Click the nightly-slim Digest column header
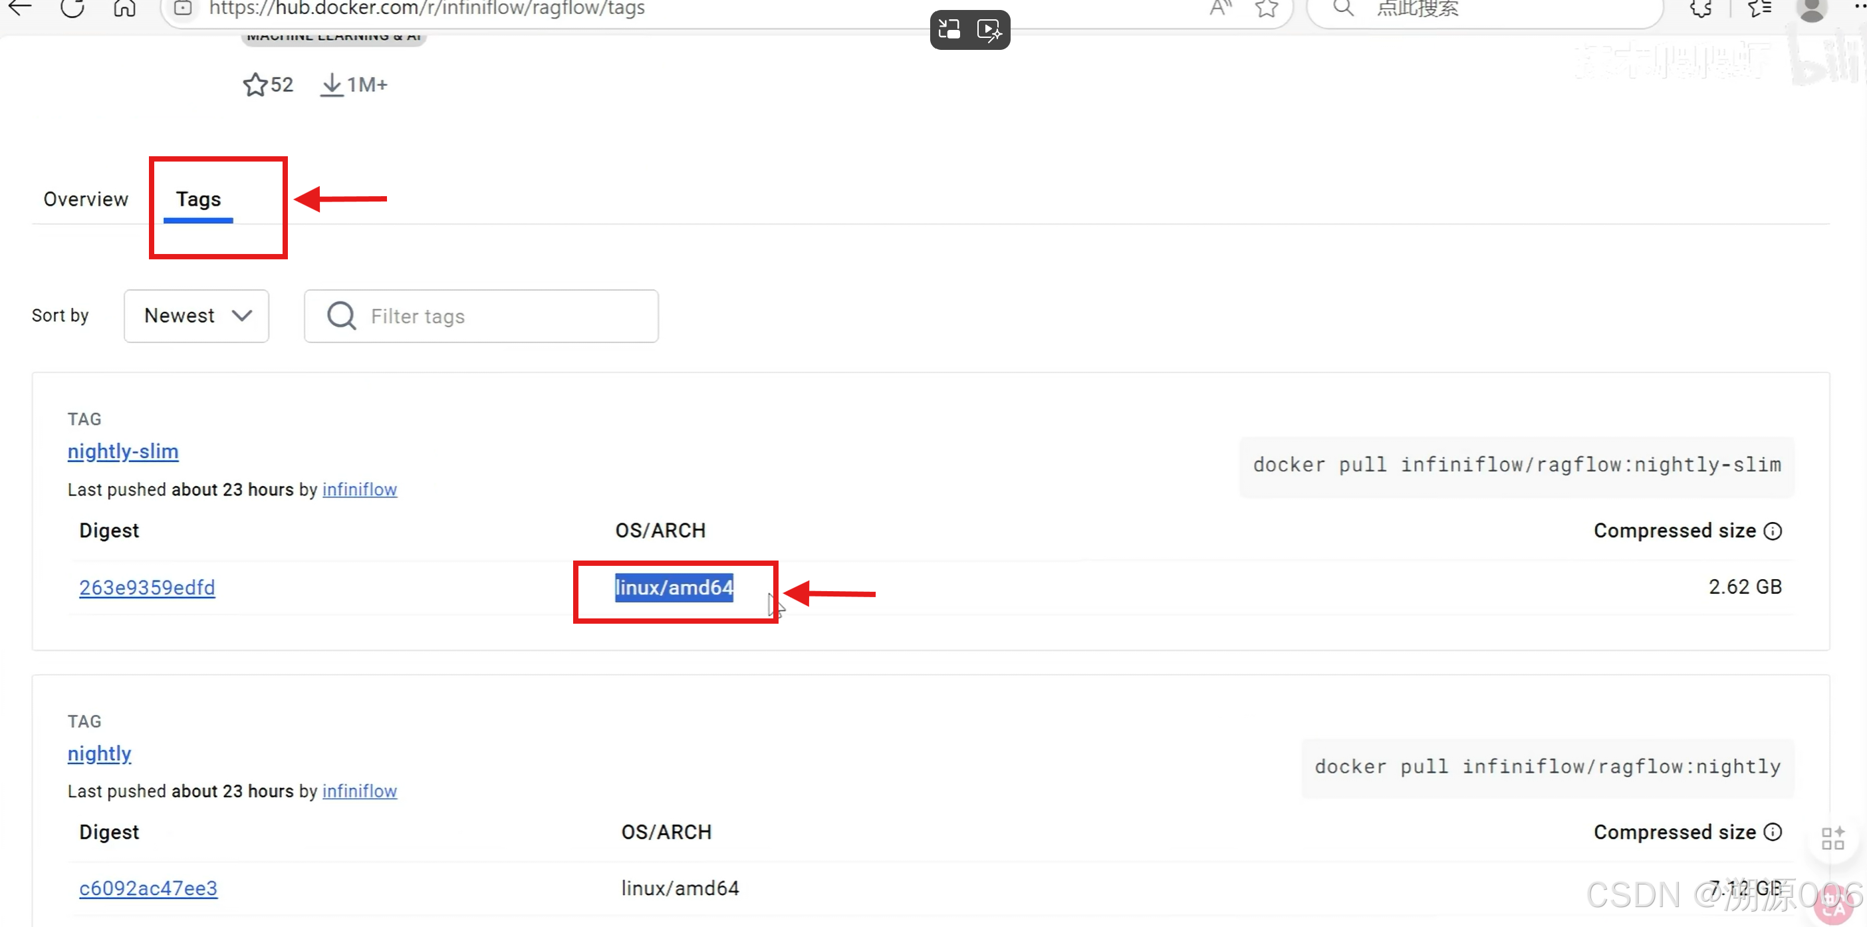Viewport: 1867px width, 927px height. (x=109, y=531)
